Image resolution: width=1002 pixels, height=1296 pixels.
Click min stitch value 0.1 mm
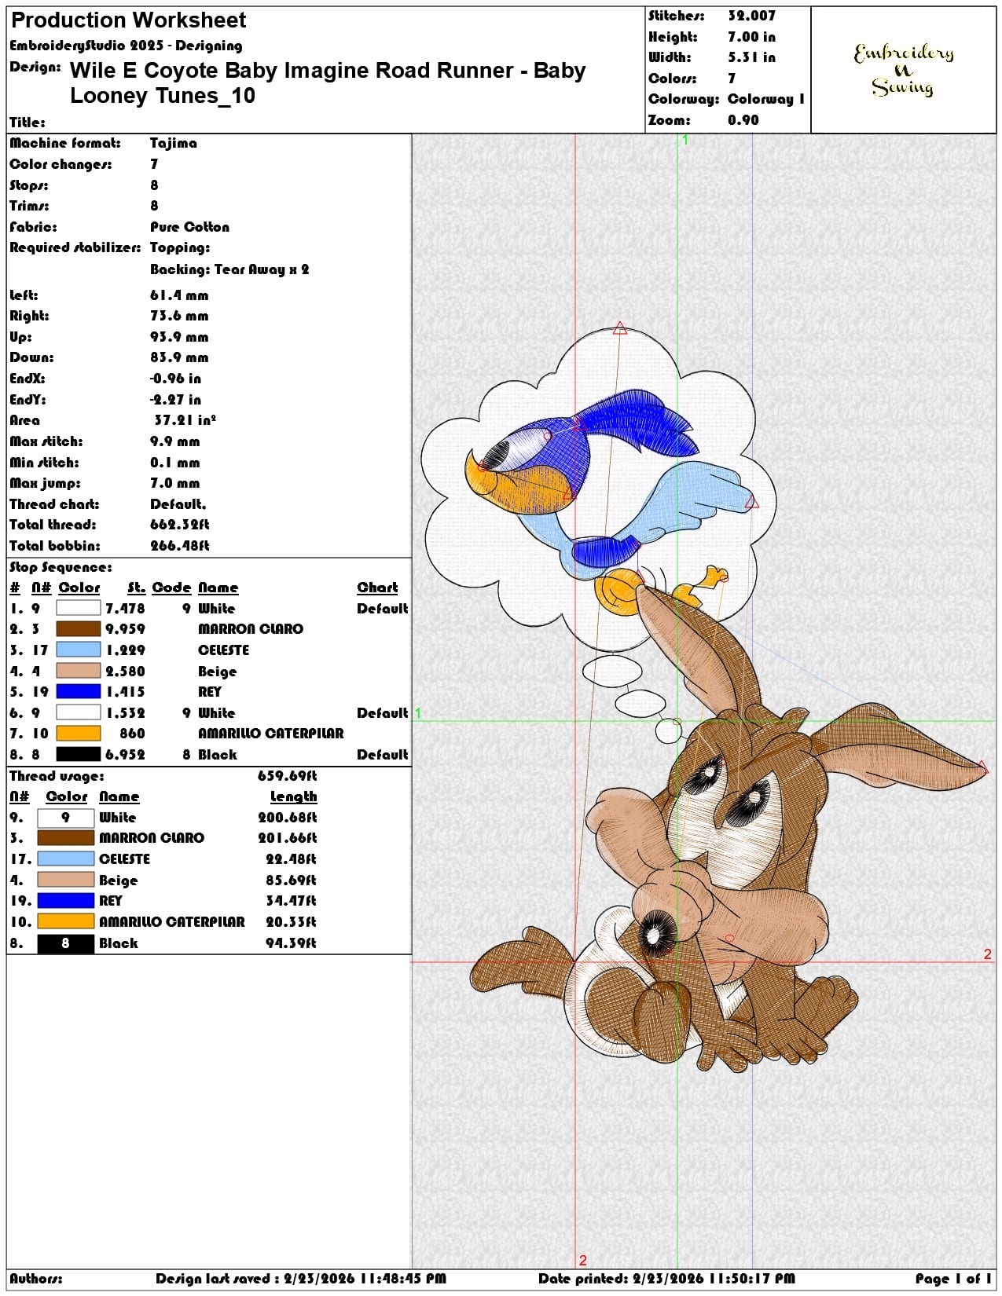[x=175, y=463]
